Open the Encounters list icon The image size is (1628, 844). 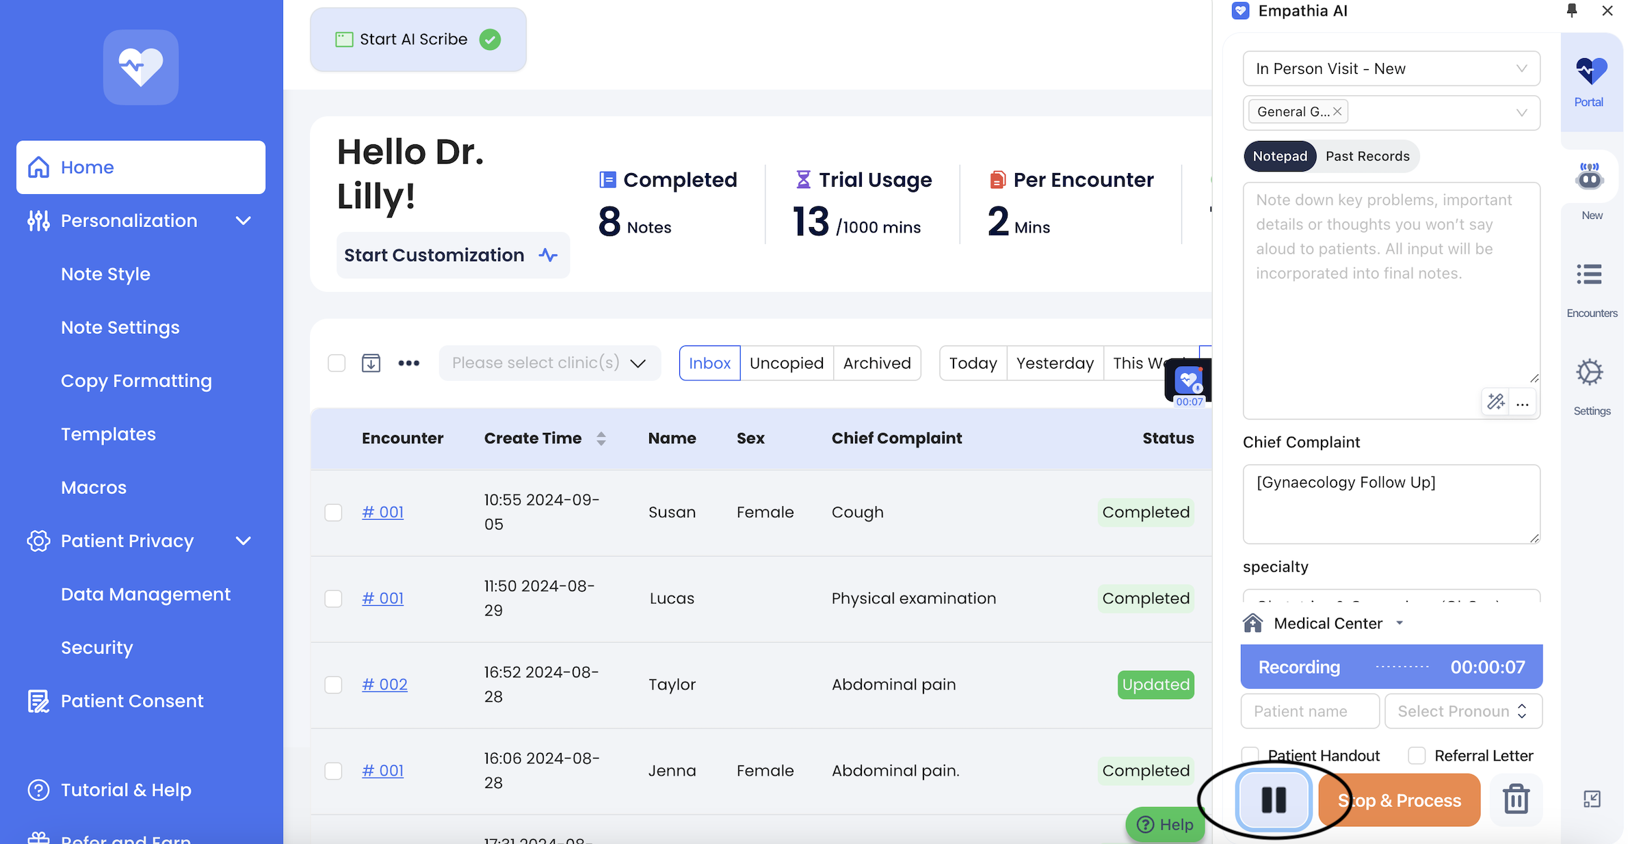click(1590, 275)
